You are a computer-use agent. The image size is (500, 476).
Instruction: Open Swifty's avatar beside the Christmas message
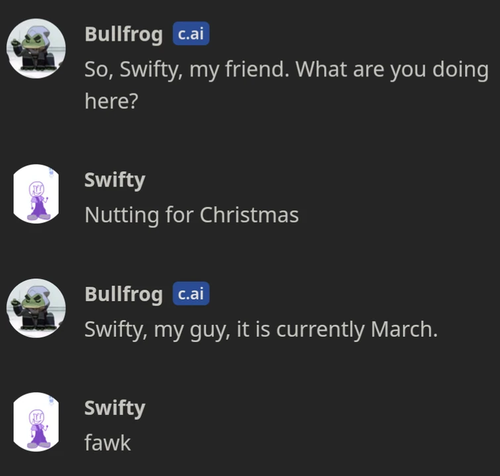[36, 194]
